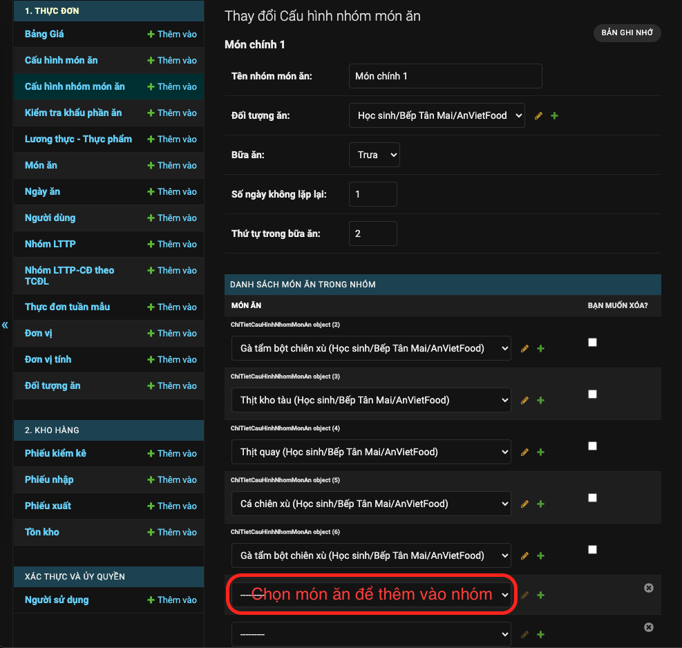This screenshot has width=682, height=648.
Task: Add a new Đối tượng ăn via plus icon
Action: click(553, 115)
